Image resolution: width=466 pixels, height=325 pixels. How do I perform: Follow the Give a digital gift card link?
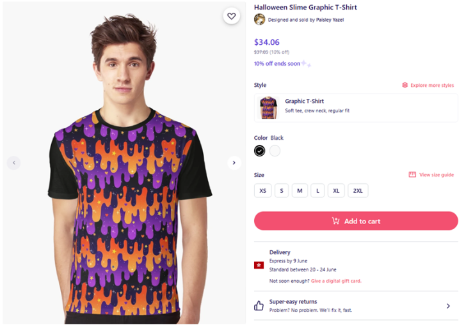[x=336, y=281]
